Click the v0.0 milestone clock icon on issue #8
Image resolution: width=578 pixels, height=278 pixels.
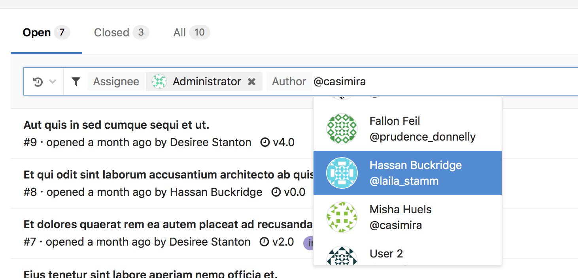pos(276,192)
